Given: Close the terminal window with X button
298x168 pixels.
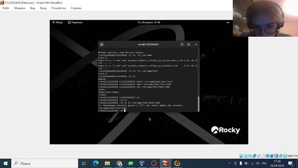Looking at the screenshot, I should 196,45.
